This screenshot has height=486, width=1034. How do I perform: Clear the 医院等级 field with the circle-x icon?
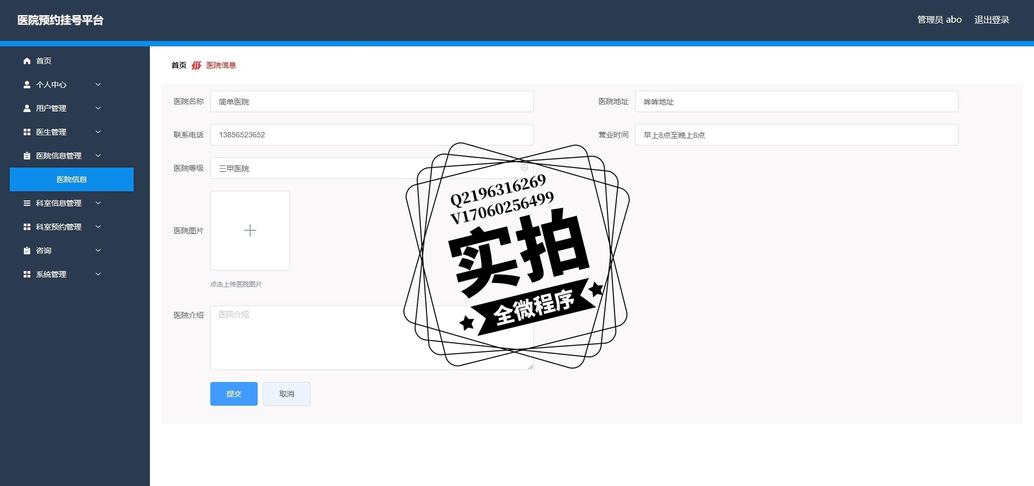tap(524, 168)
